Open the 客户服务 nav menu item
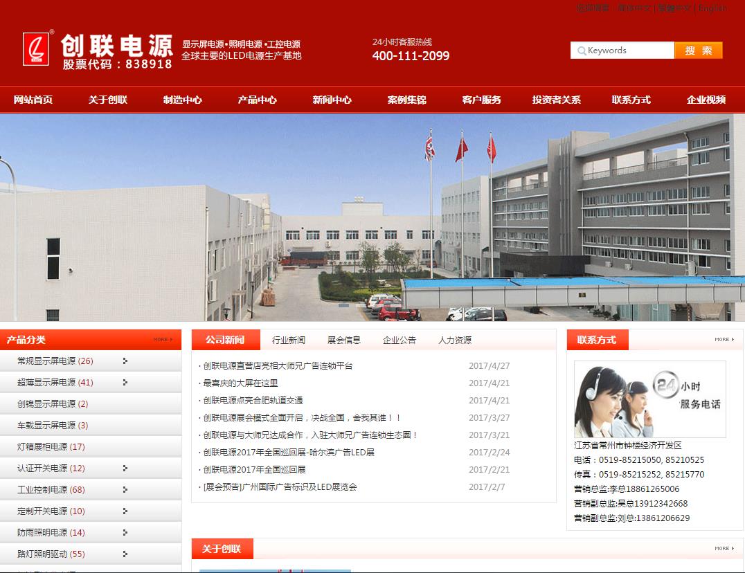The image size is (745, 573). (481, 100)
